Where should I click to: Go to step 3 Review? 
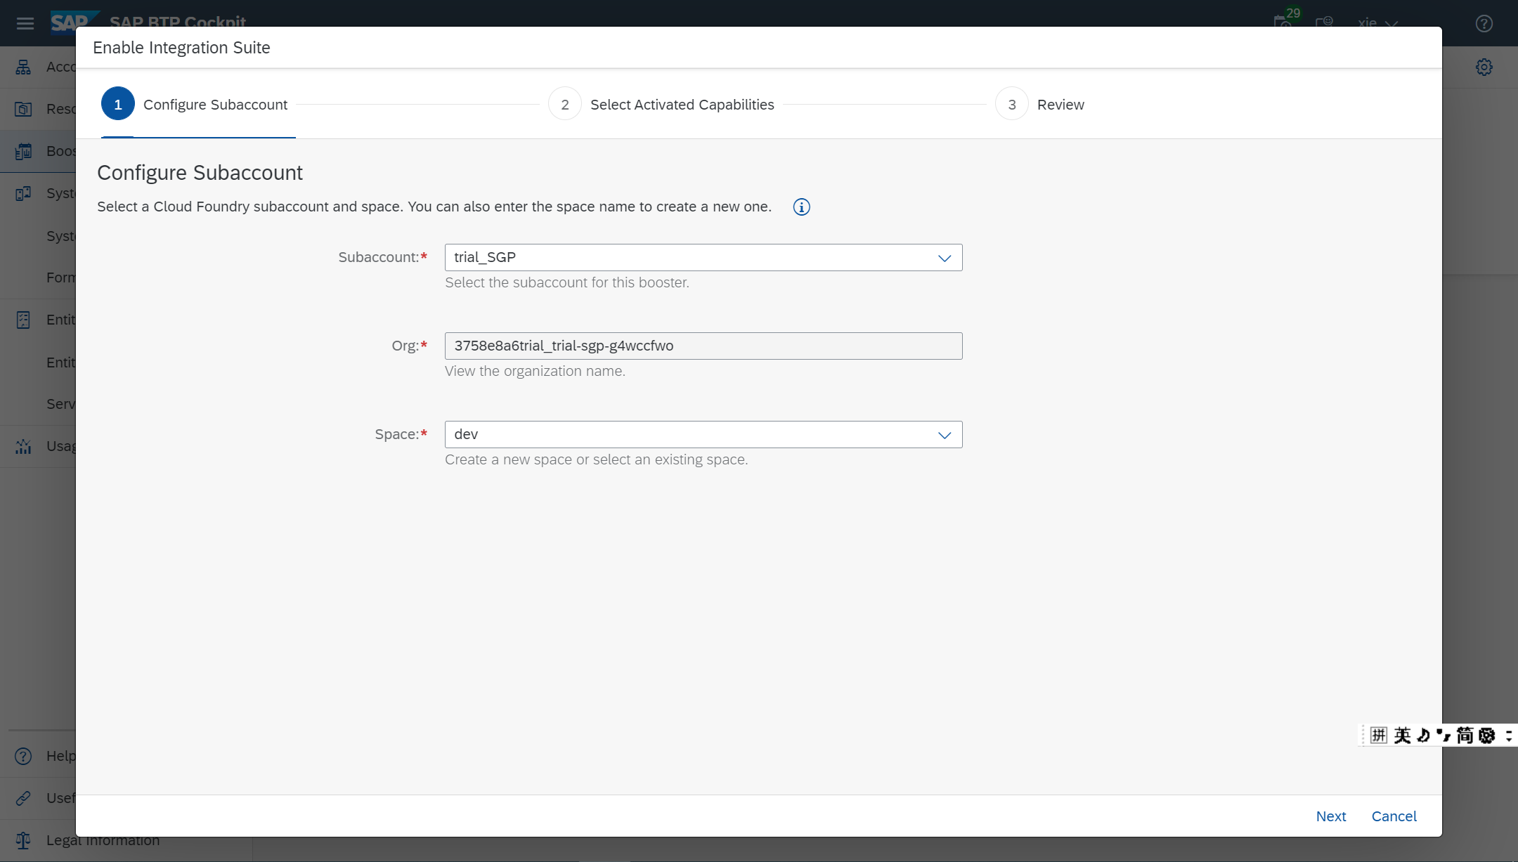tap(1040, 105)
